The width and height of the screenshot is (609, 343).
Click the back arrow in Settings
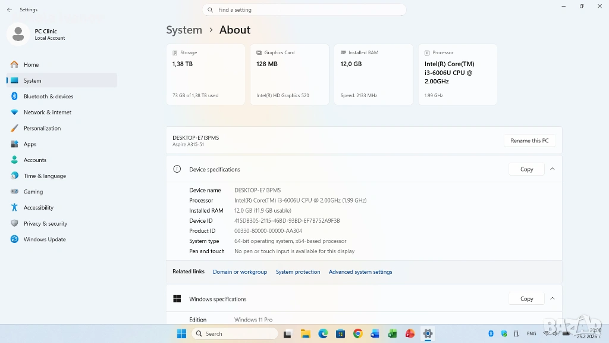click(9, 10)
